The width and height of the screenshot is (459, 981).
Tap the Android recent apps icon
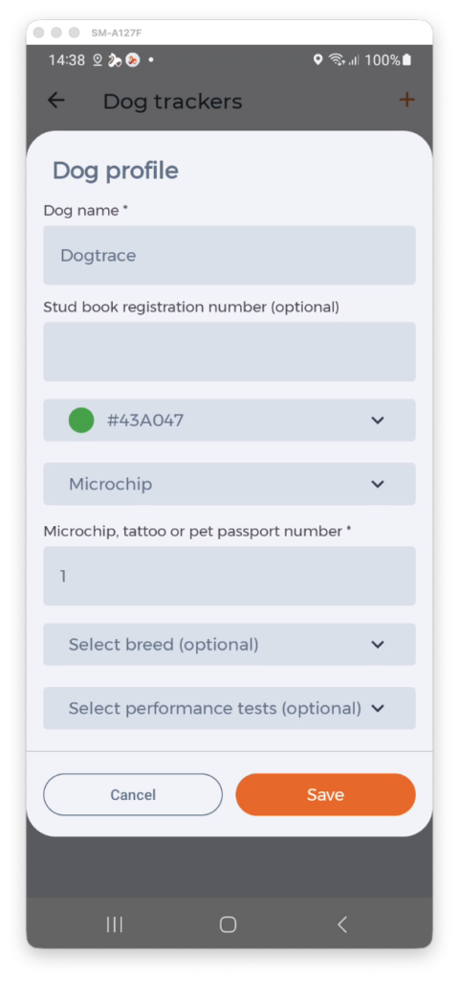pyautogui.click(x=115, y=924)
